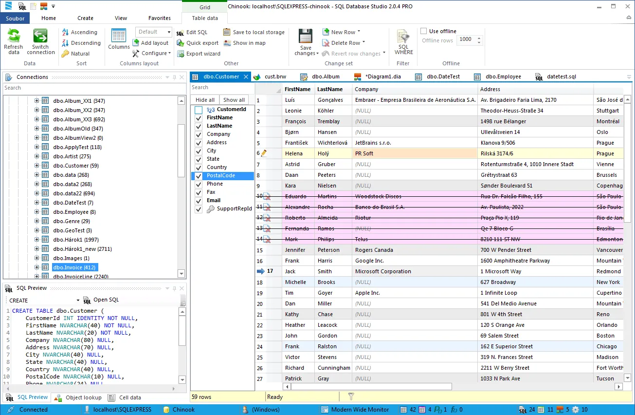Click the Hide all button

(204, 99)
